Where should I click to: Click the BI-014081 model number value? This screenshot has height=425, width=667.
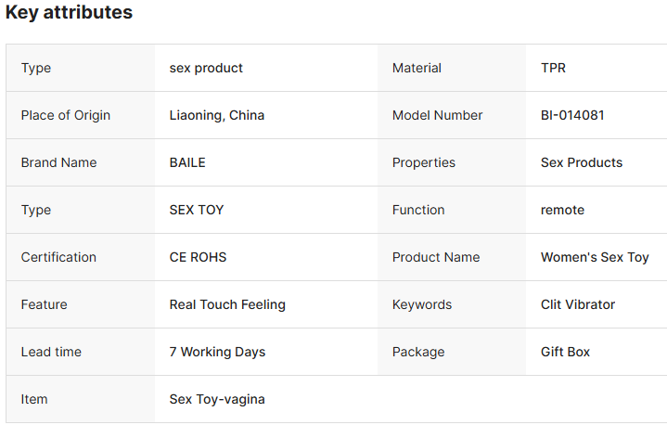572,115
